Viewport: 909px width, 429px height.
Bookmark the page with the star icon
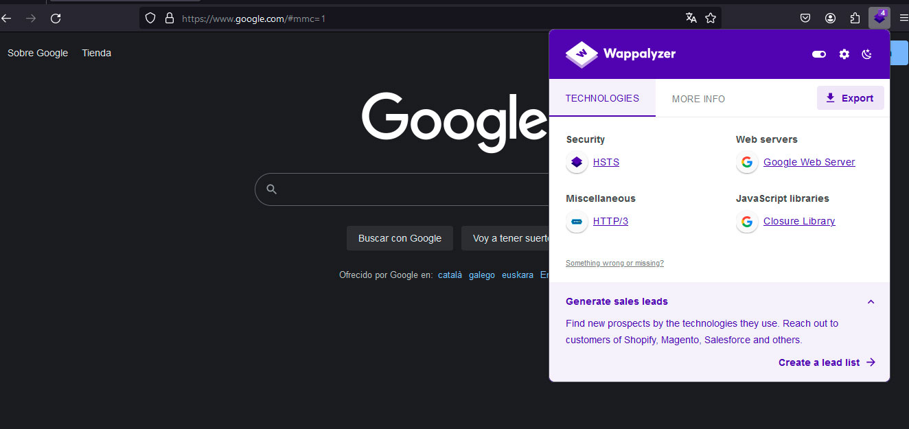711,19
